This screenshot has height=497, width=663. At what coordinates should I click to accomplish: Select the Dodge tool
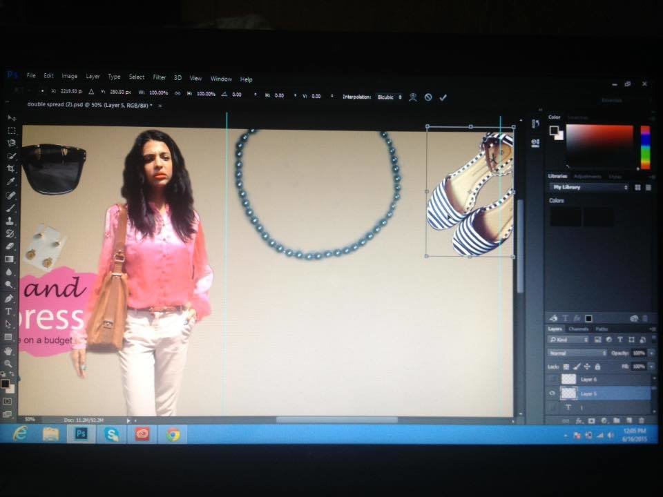click(x=9, y=285)
